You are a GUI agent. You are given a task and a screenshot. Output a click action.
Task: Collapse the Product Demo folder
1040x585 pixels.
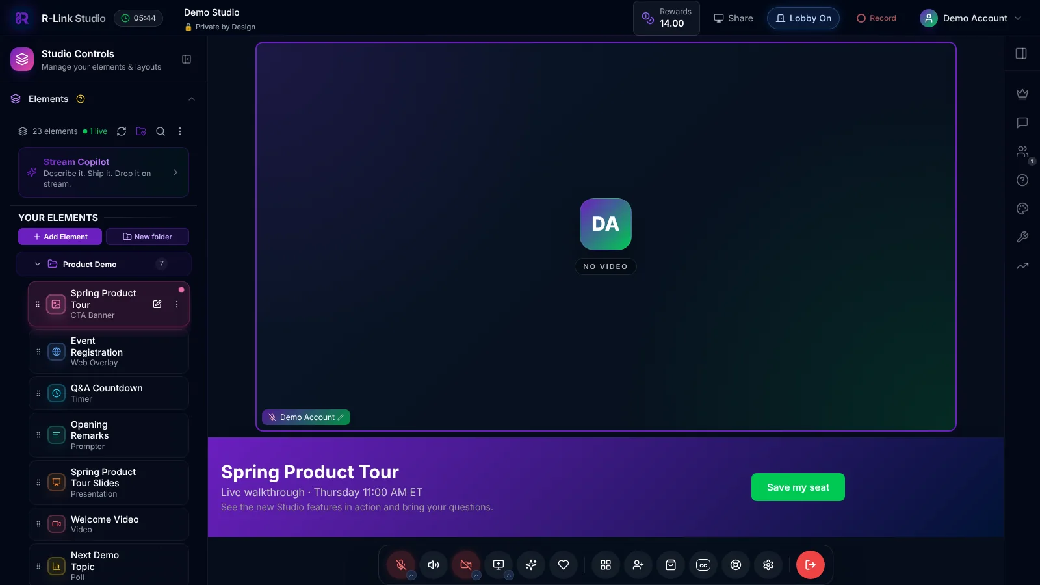click(x=38, y=264)
